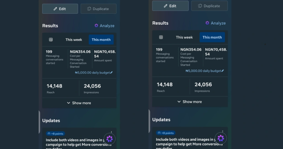Image resolution: width=283 pixels, height=149 pixels.
Task: Click the table view icon in left panel
Action: coord(51,40)
